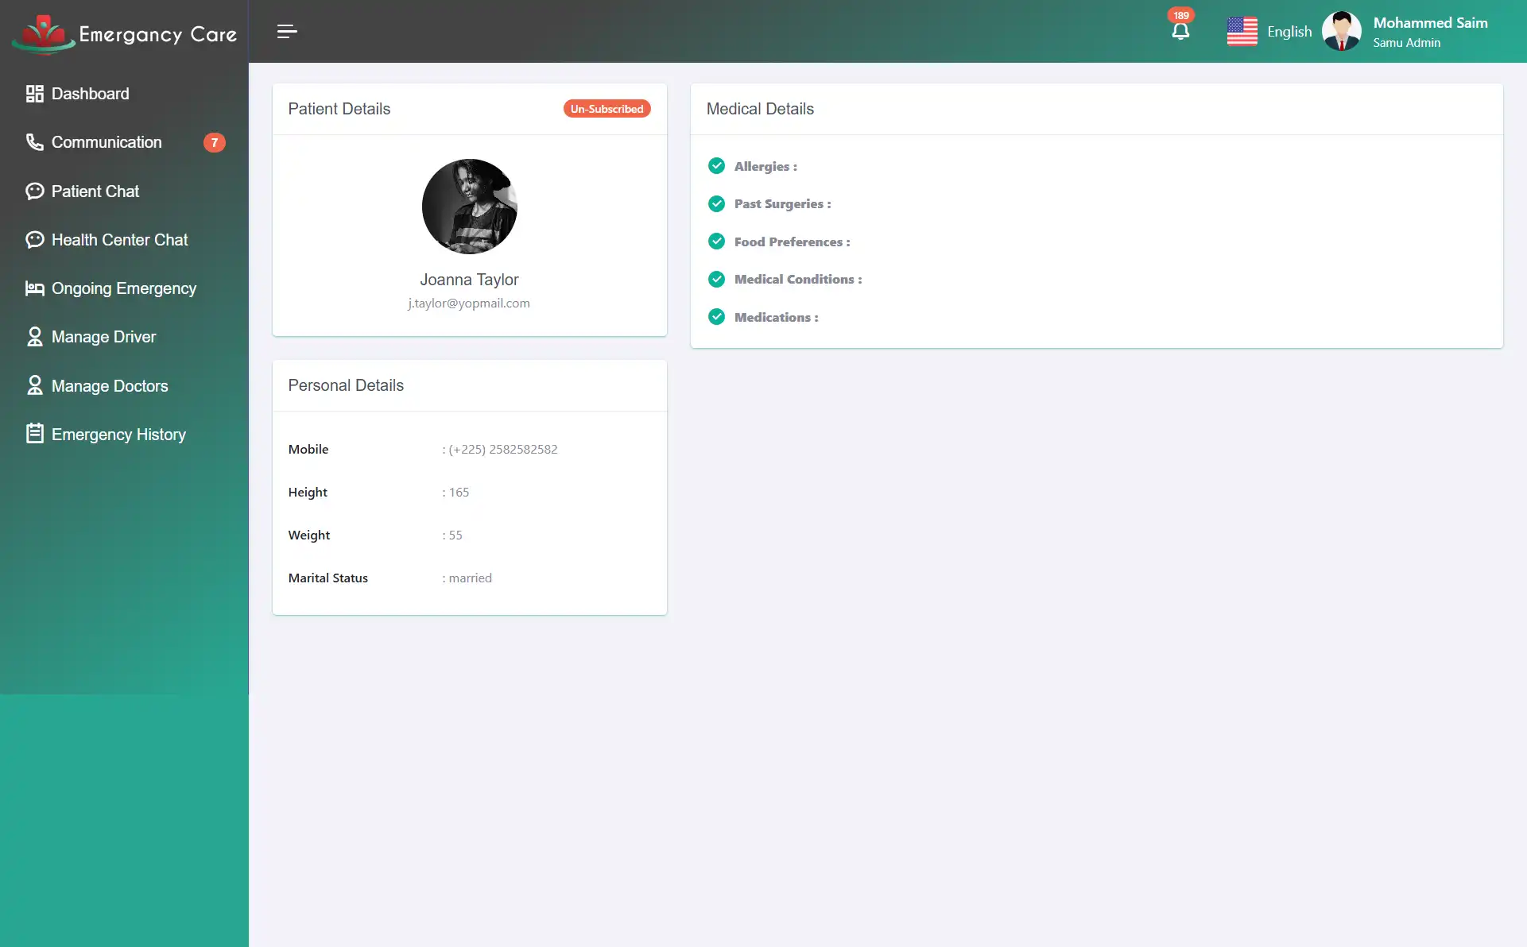Open Manage Doctors from the sidebar
Screen dimensions: 1527x947
[x=109, y=385]
